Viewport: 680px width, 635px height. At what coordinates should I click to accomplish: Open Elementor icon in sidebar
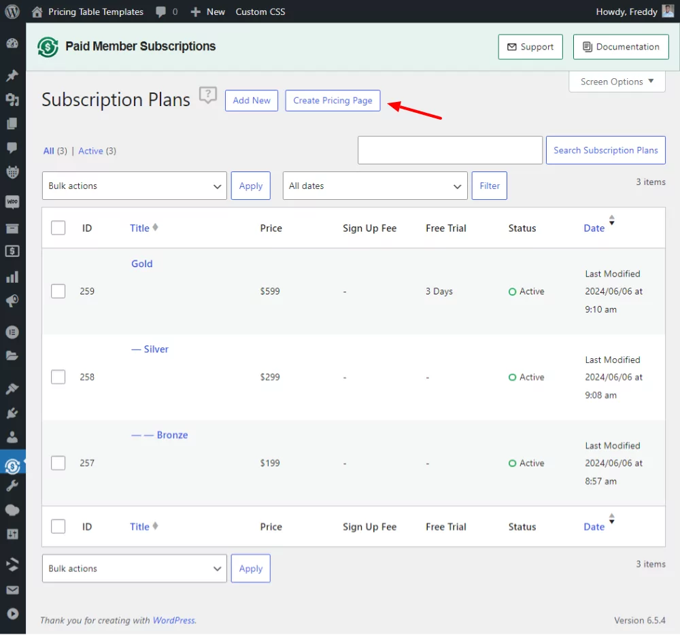click(12, 332)
